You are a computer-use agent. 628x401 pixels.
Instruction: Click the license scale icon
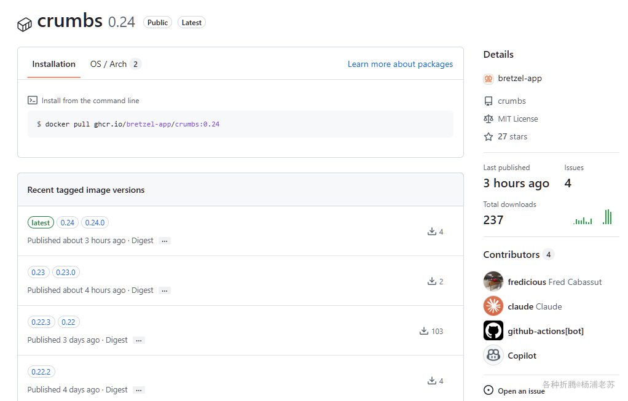489,119
